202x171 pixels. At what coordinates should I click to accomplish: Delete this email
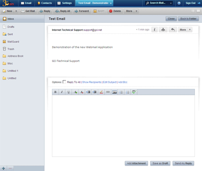pyautogui.click(x=115, y=11)
